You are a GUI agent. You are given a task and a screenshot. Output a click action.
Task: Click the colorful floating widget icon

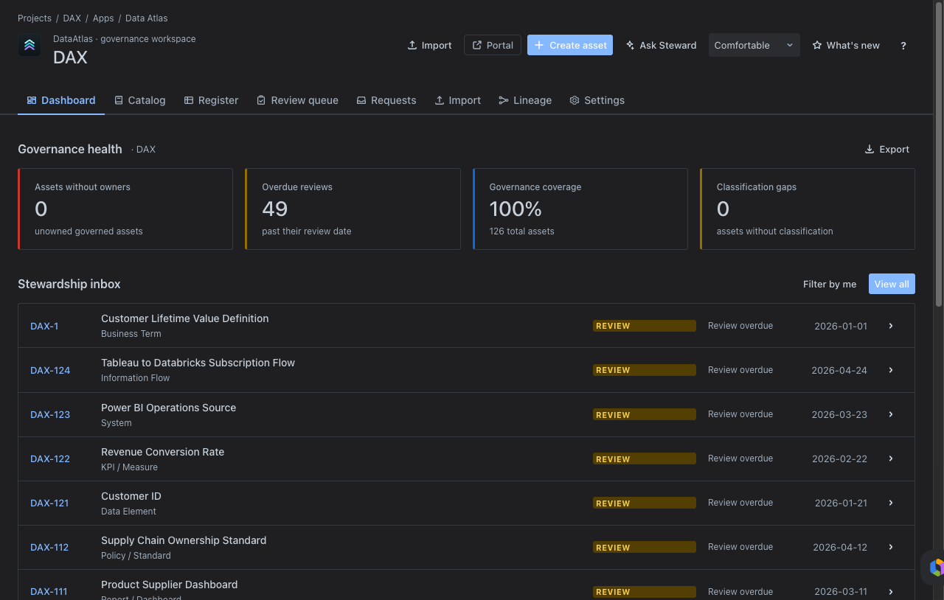937,567
